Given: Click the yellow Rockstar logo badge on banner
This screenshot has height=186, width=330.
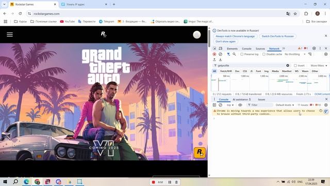Looking at the screenshot, I should [x=200, y=152].
